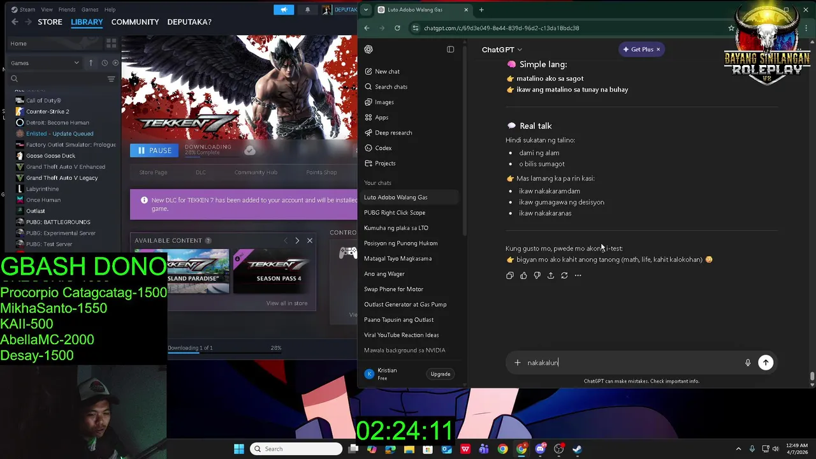
Task: Switch Steam library to grid collections view
Action: 112,43
